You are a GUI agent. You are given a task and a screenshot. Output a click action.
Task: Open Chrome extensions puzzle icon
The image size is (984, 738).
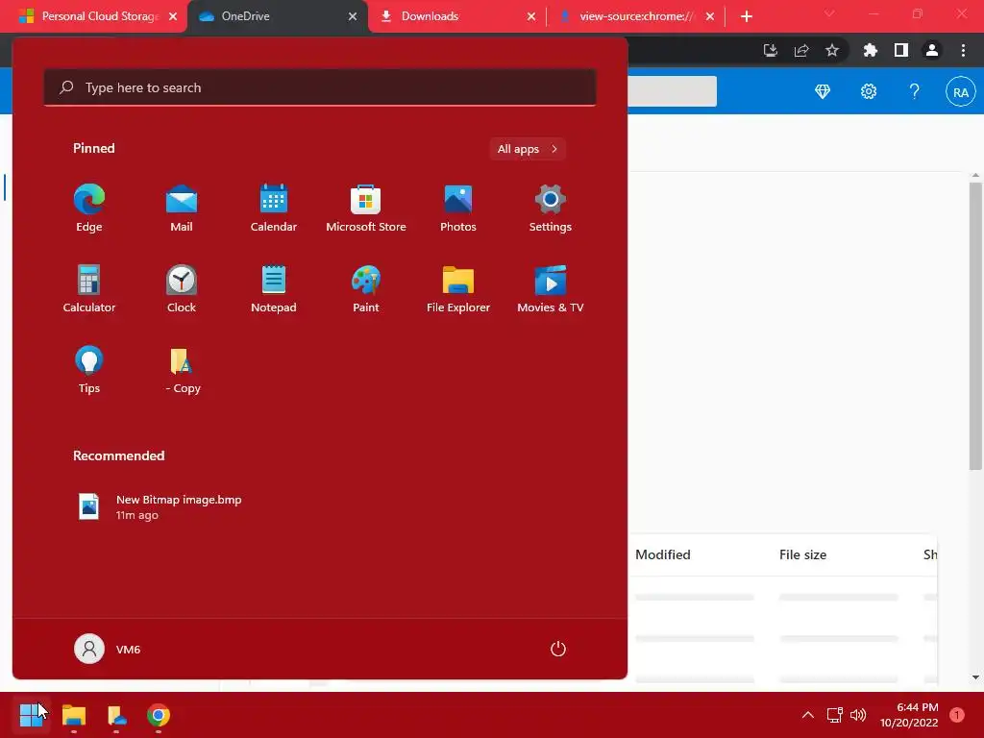click(871, 50)
